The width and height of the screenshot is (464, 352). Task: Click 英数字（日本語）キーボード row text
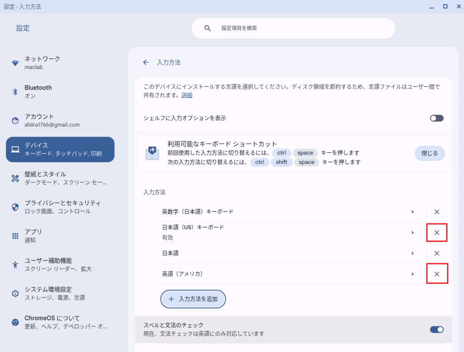pyautogui.click(x=198, y=212)
